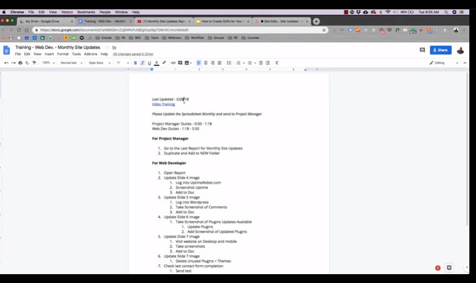Click the Google Docs home icon

[7, 50]
